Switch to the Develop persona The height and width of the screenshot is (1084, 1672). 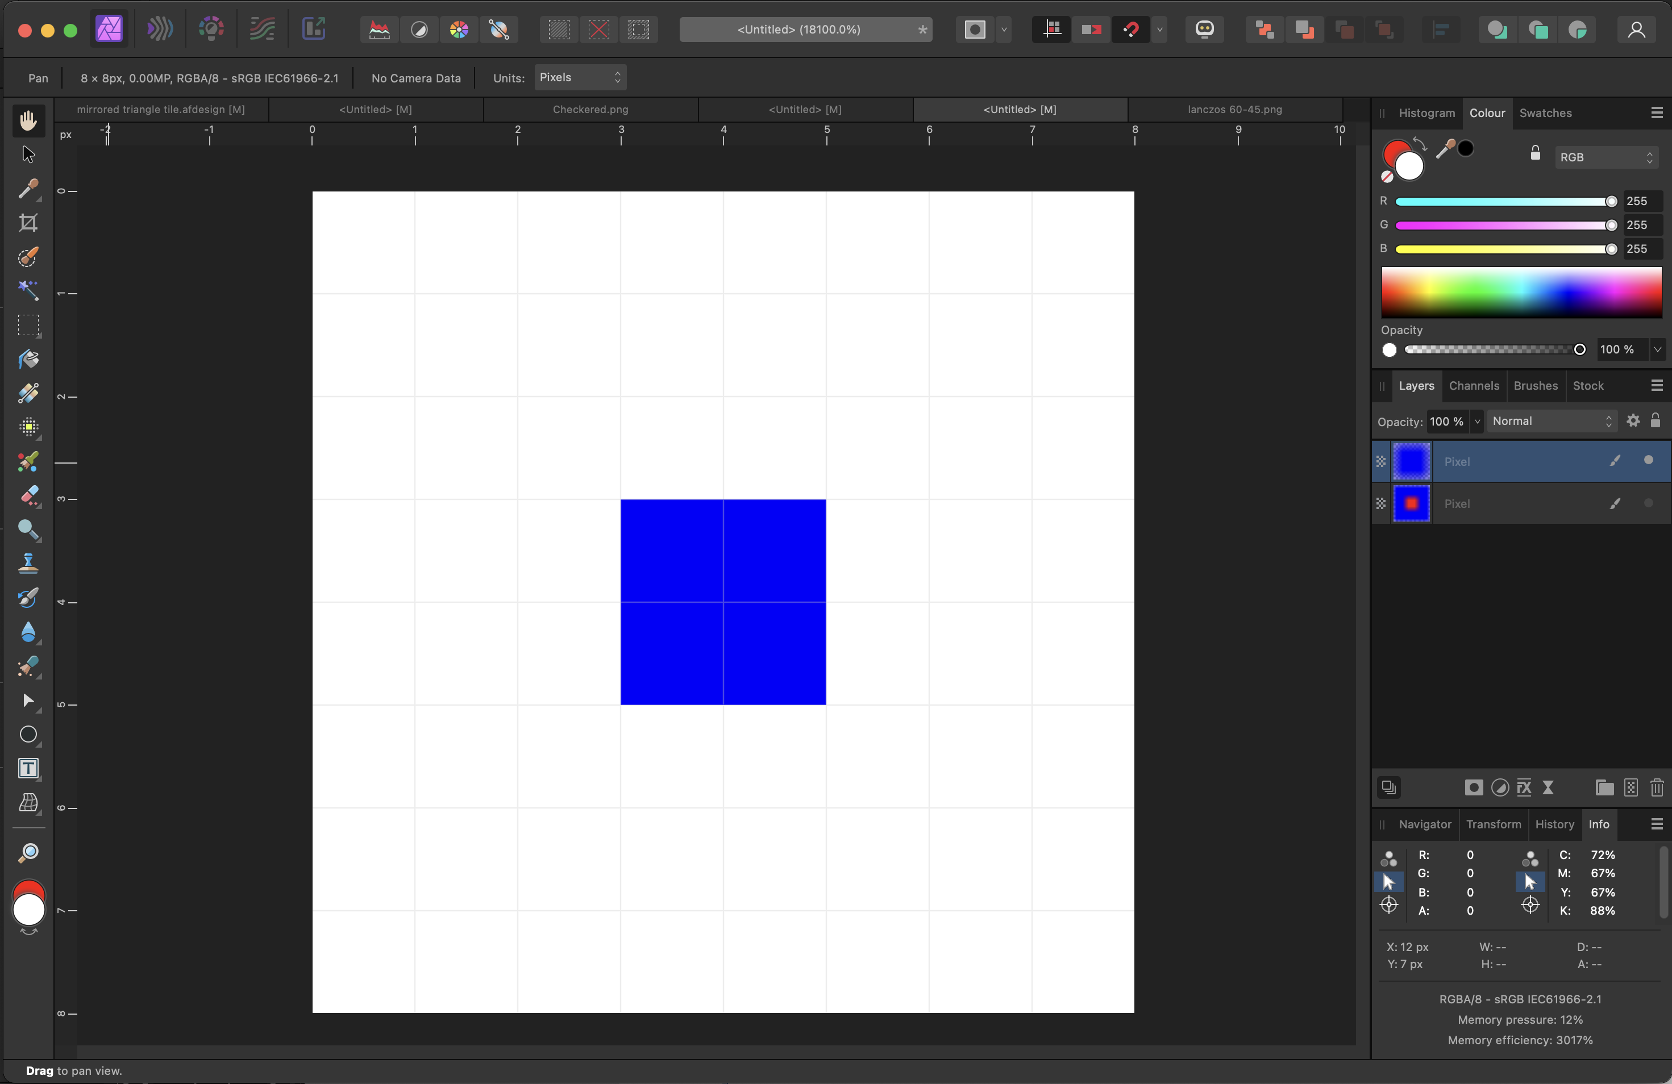[211, 30]
